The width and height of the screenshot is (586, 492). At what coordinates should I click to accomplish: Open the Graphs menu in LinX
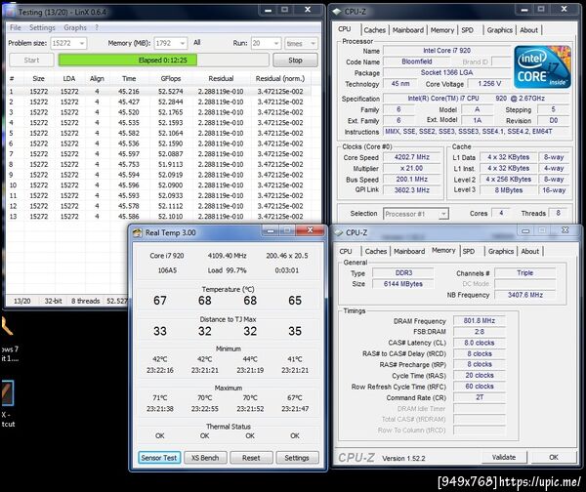pos(75,27)
